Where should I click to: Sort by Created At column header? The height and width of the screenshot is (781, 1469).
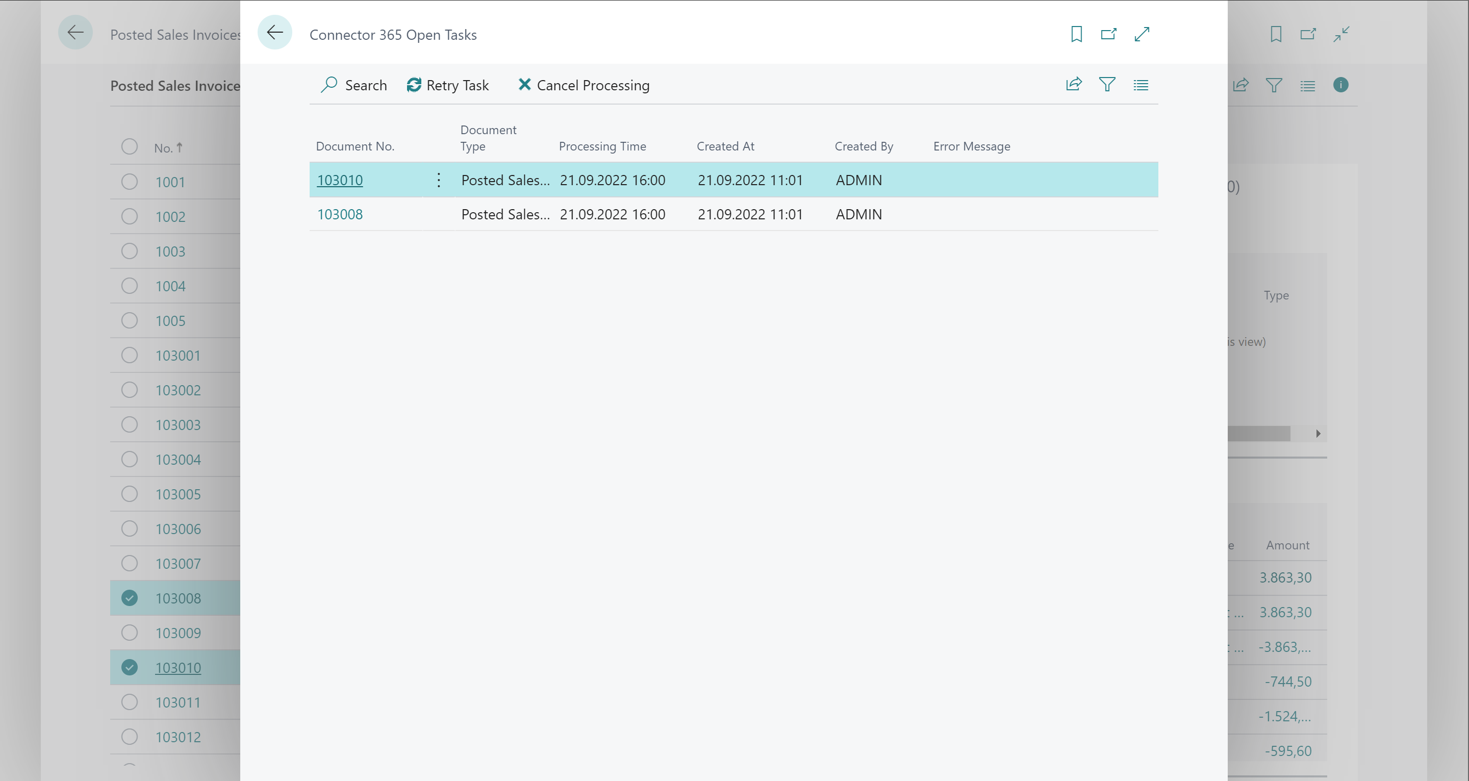pos(725,146)
